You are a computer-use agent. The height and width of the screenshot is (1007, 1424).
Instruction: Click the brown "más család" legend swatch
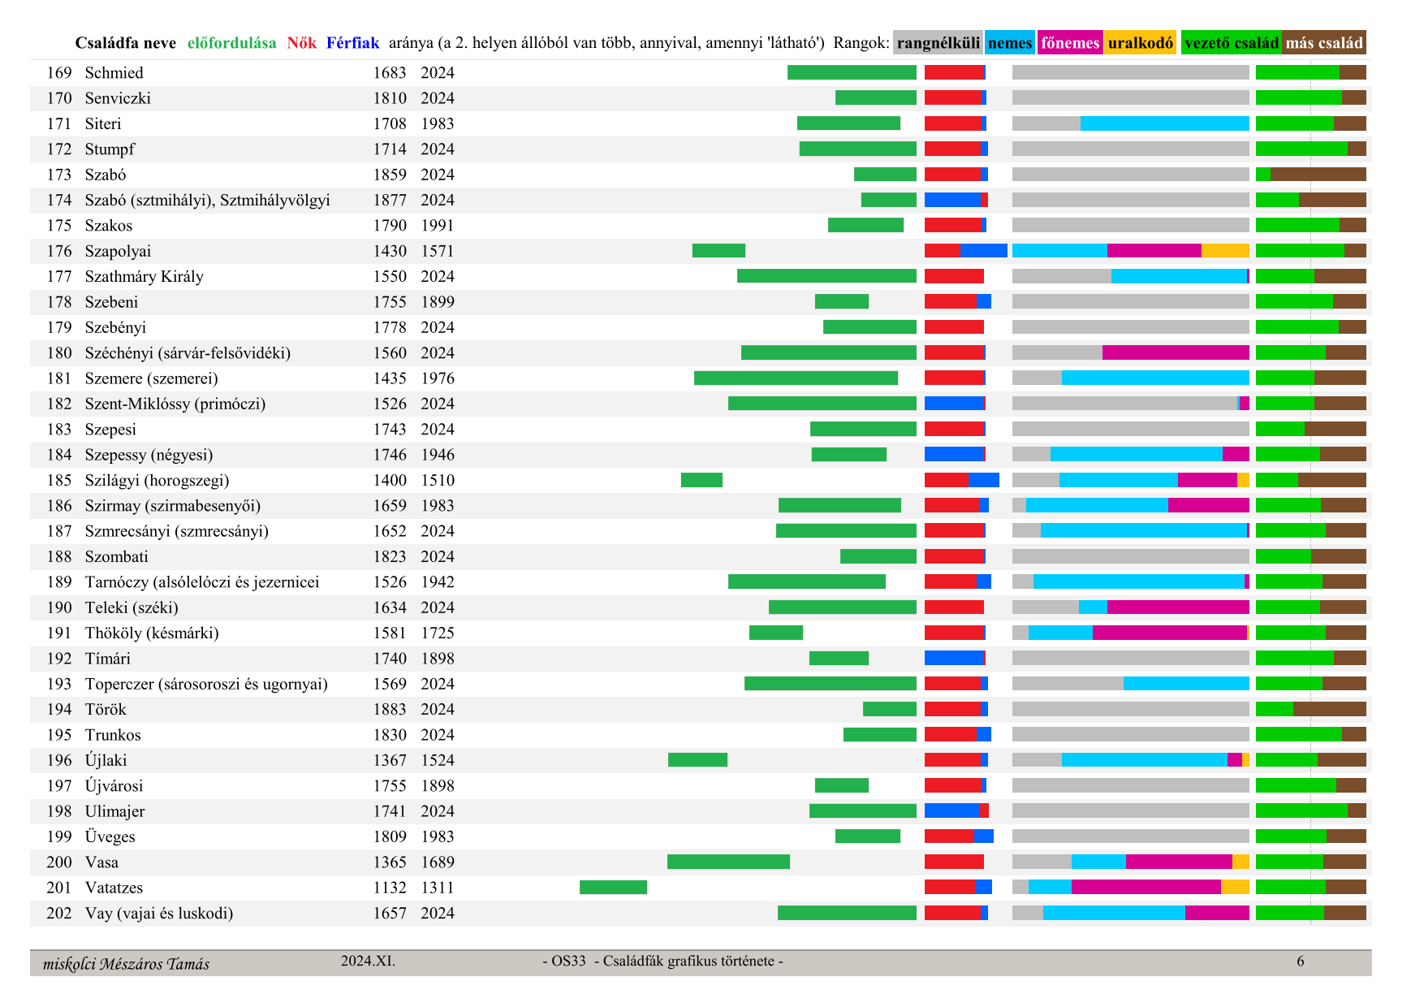1324,43
